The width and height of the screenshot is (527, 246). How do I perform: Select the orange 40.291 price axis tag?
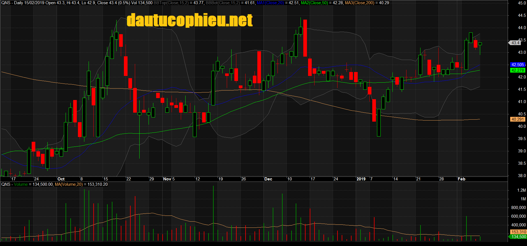517,119
